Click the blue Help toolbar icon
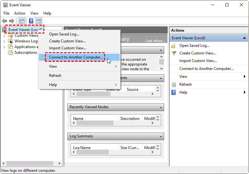 click(x=31, y=21)
